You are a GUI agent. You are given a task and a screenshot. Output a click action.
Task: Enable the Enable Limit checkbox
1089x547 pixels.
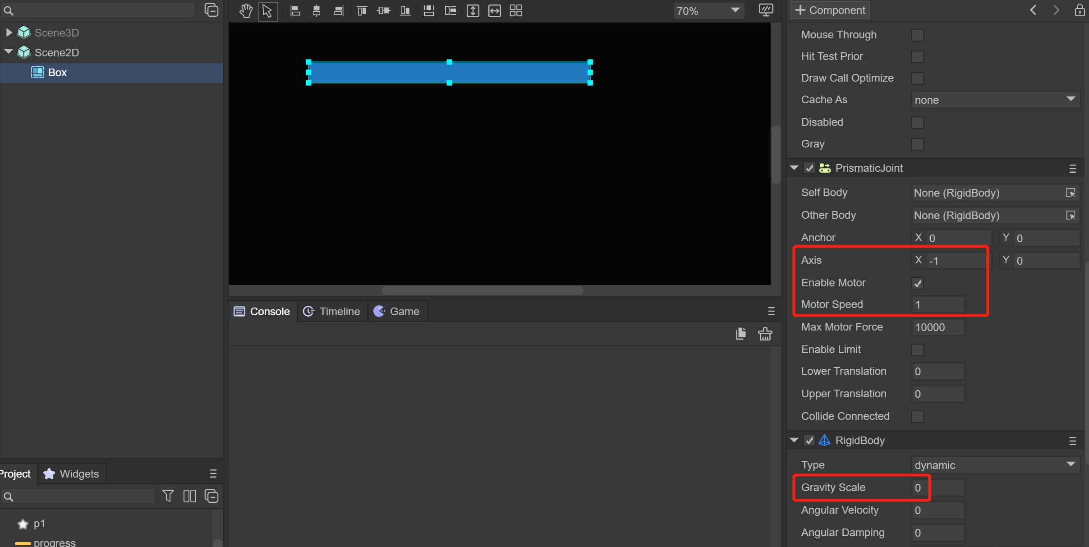coord(919,349)
